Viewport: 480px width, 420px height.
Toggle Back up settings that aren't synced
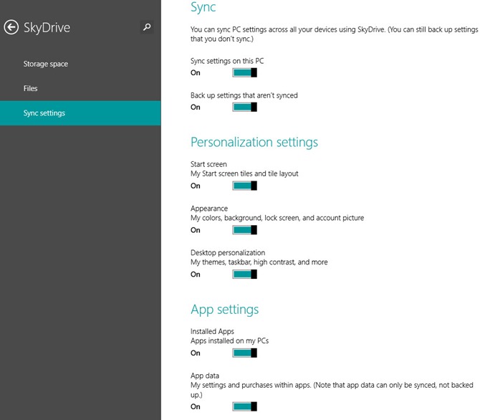pyautogui.click(x=244, y=107)
